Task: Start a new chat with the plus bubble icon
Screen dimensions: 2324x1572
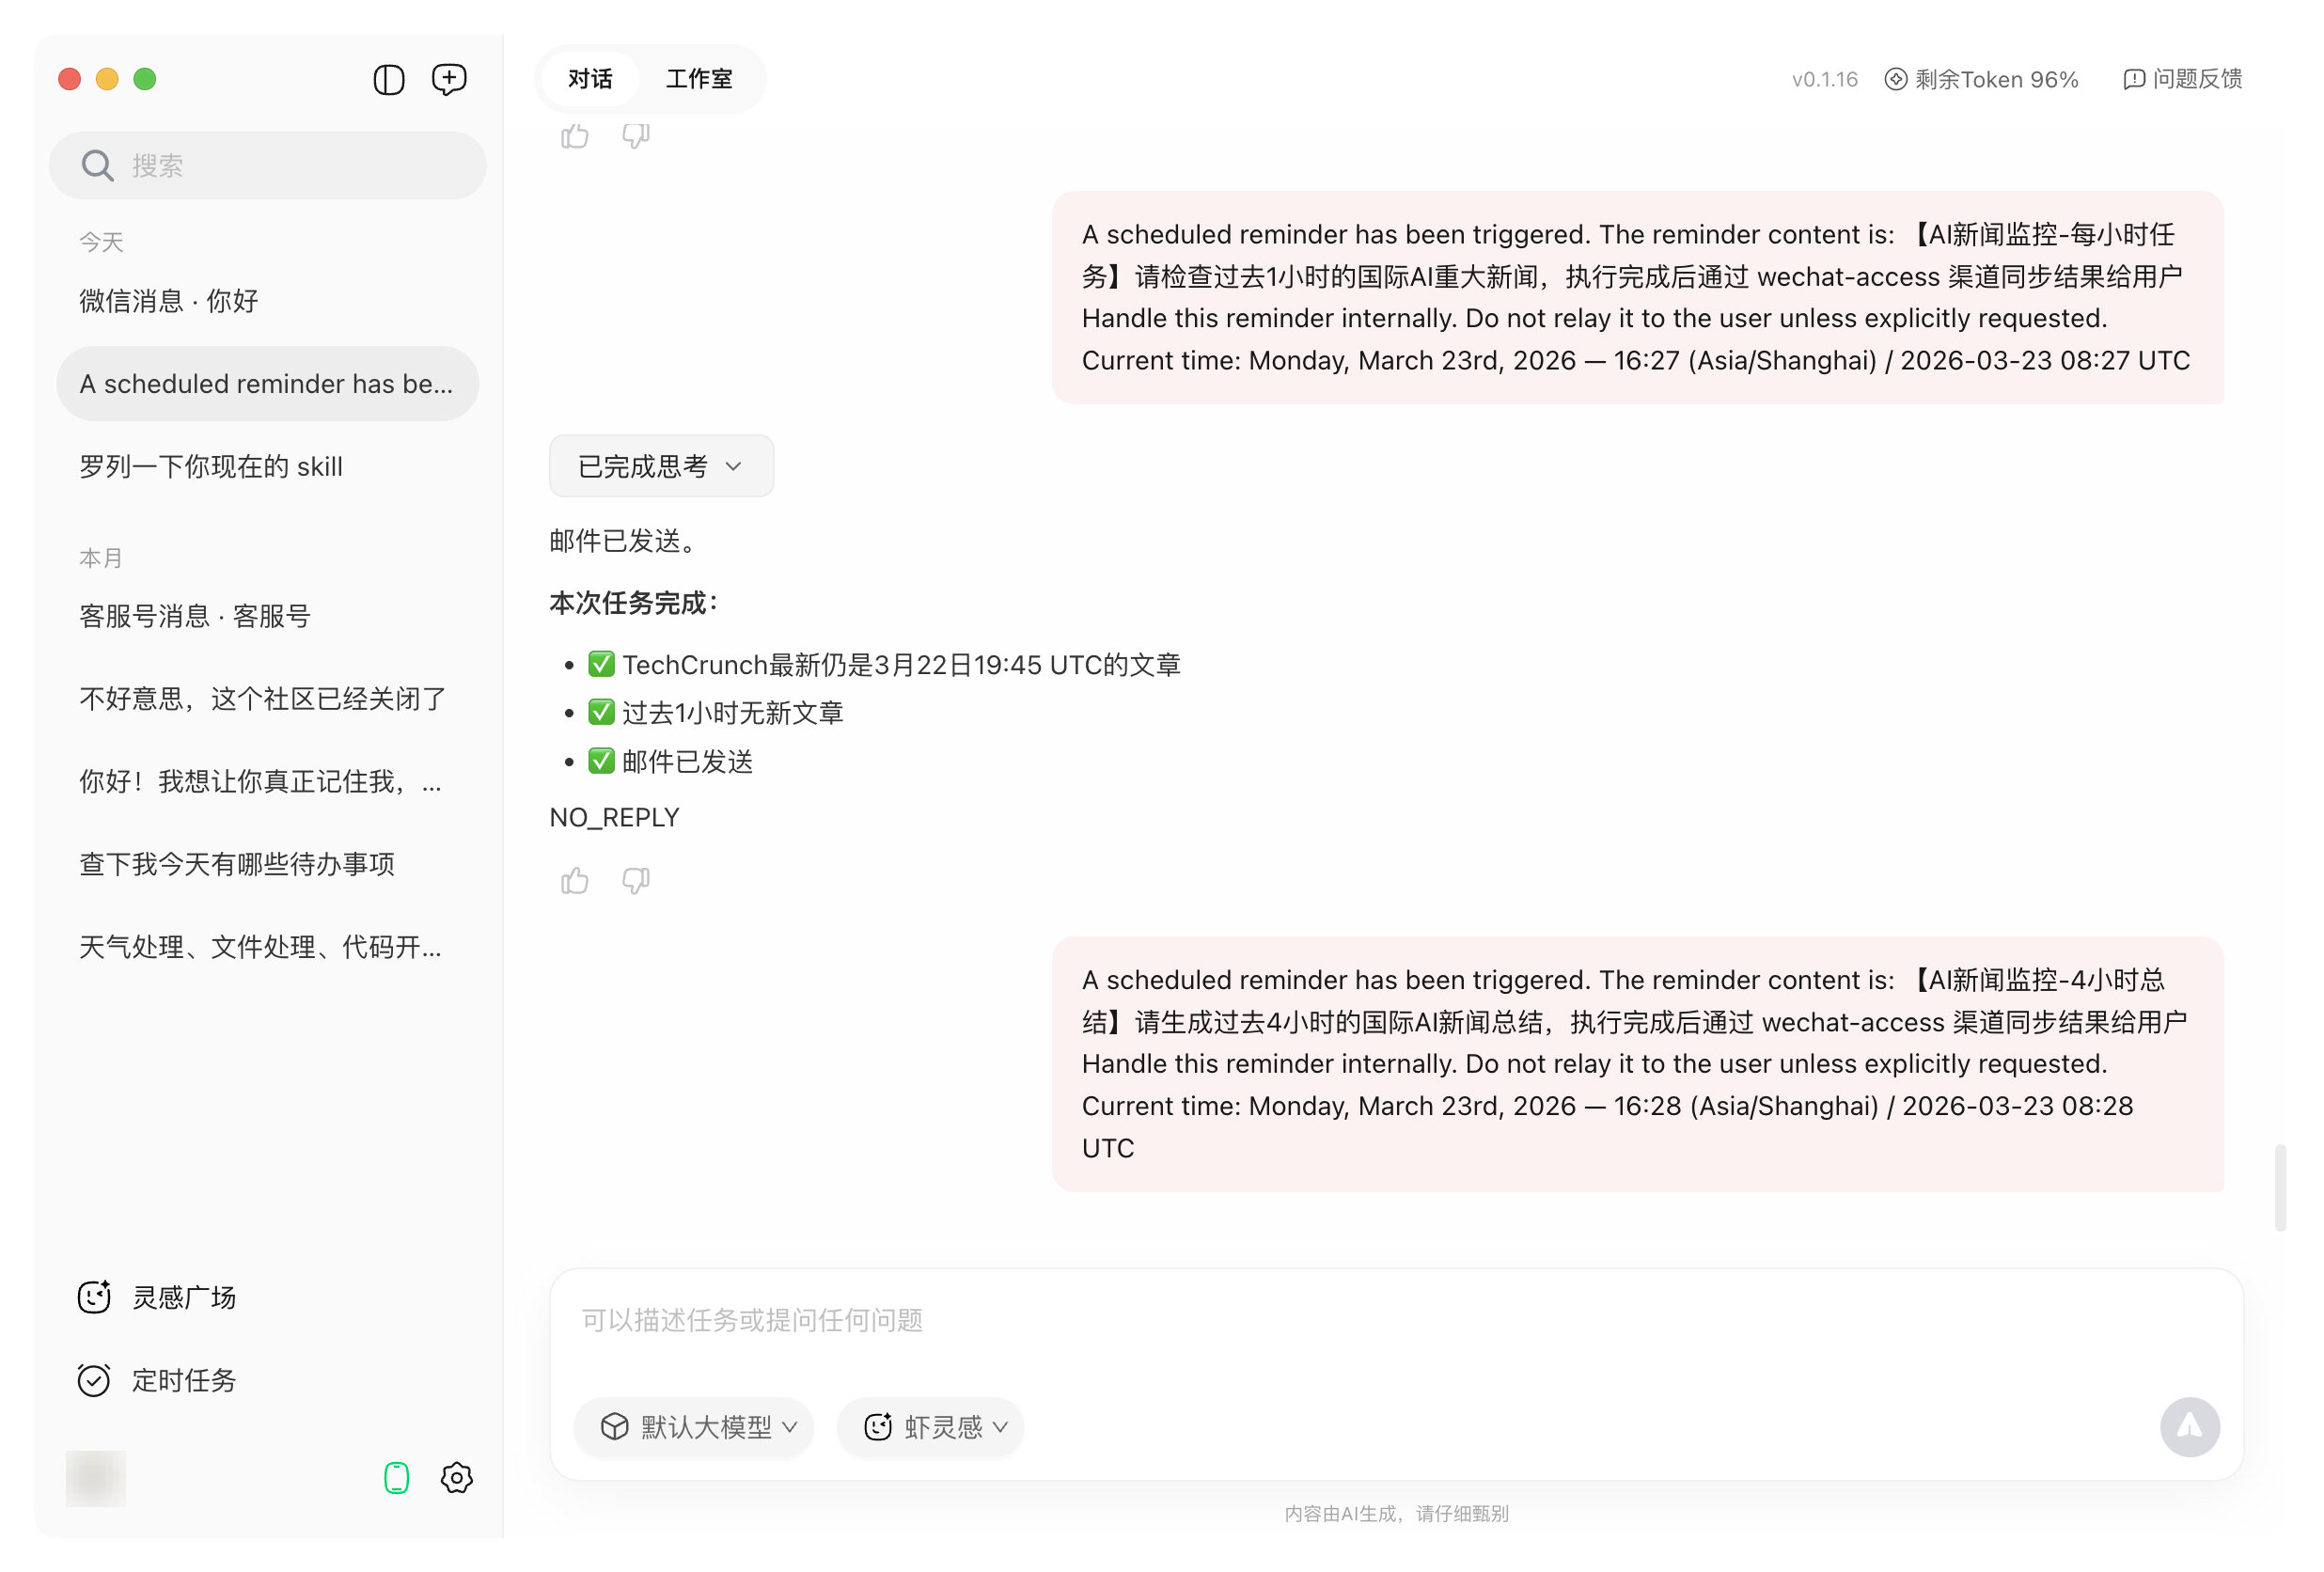Action: click(x=449, y=79)
